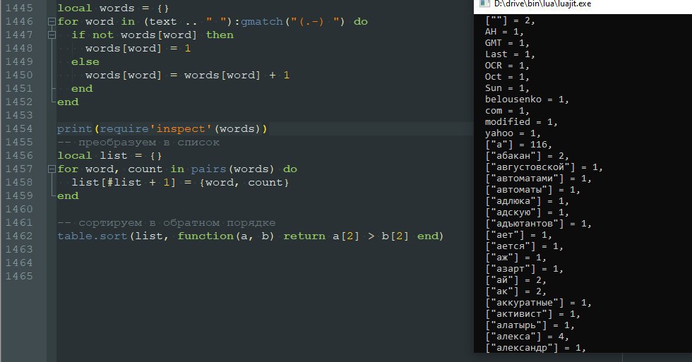Click console output '["аккуратные"] = 1,'
This screenshot has height=362, width=692.
click(x=538, y=303)
